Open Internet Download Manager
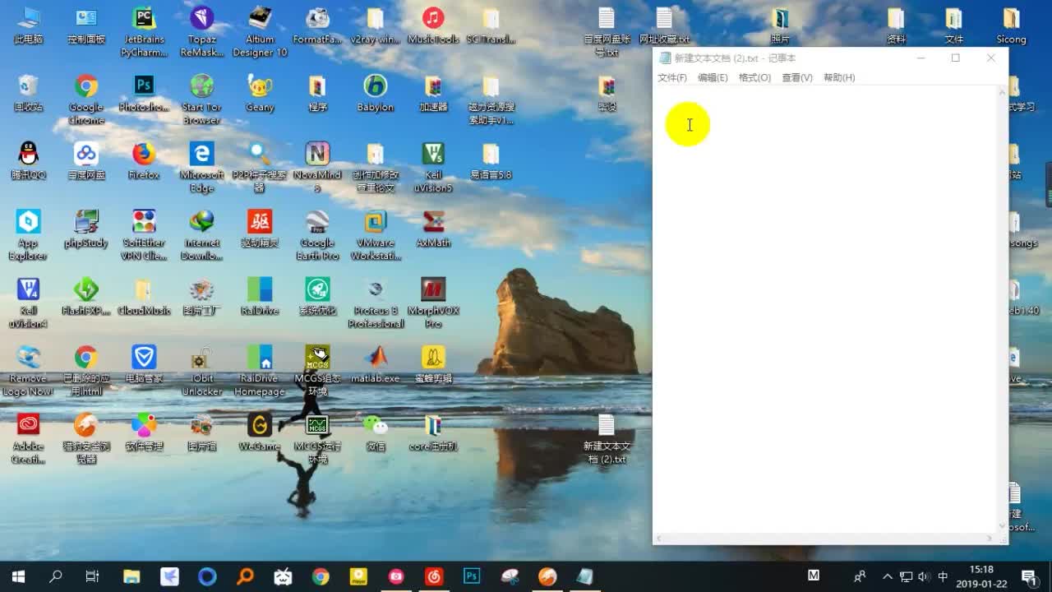This screenshot has height=592, width=1052. (x=202, y=222)
